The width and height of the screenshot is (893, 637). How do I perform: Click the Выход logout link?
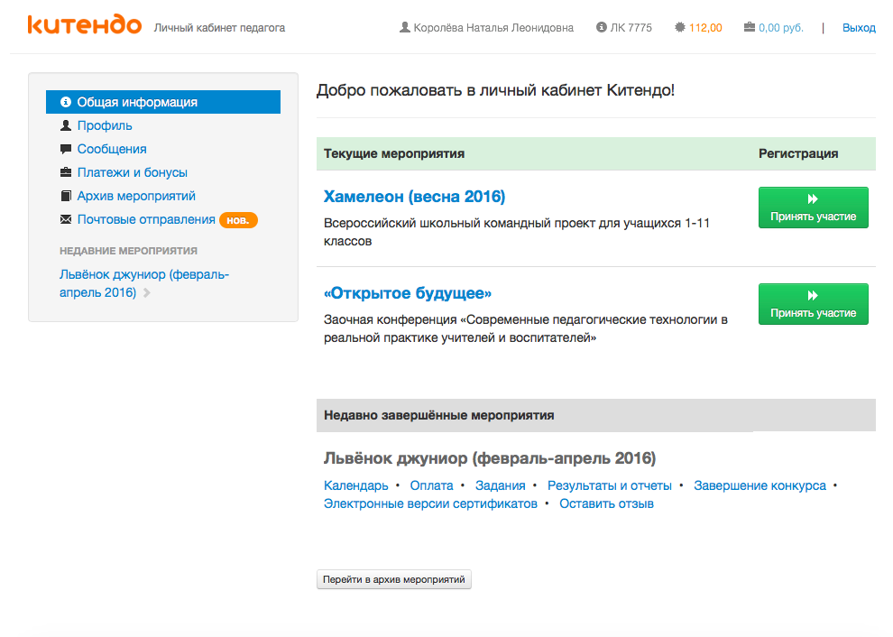pos(859,27)
